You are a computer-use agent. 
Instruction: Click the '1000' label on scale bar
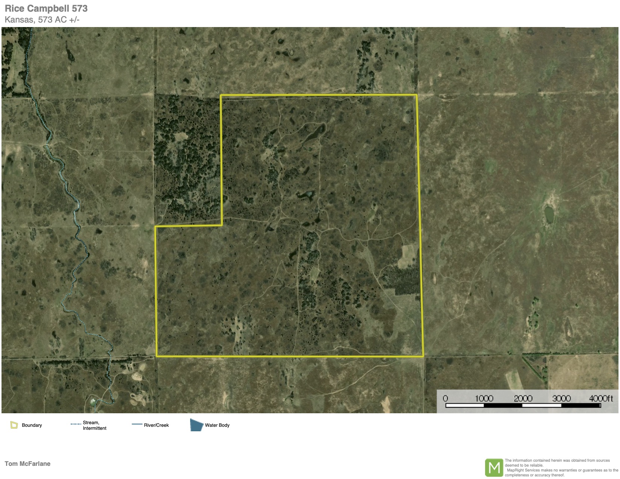[484, 398]
